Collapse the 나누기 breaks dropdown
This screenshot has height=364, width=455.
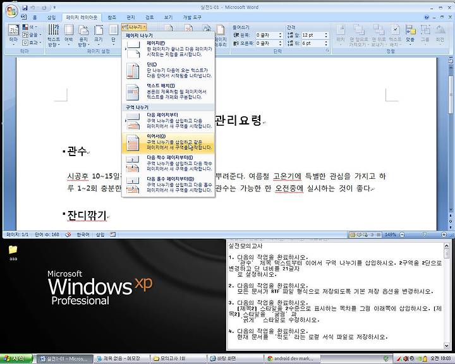click(x=134, y=27)
